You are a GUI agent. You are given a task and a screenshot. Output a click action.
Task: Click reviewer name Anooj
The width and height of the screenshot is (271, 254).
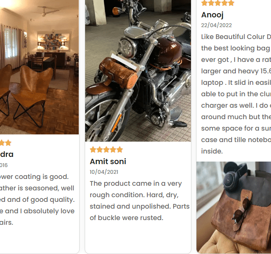(x=212, y=15)
